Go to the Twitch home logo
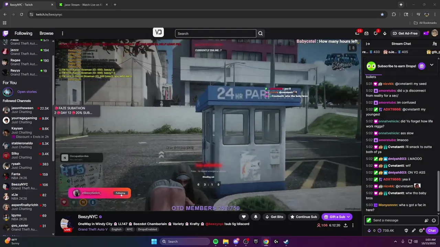The image size is (440, 247). pyautogui.click(x=5, y=33)
